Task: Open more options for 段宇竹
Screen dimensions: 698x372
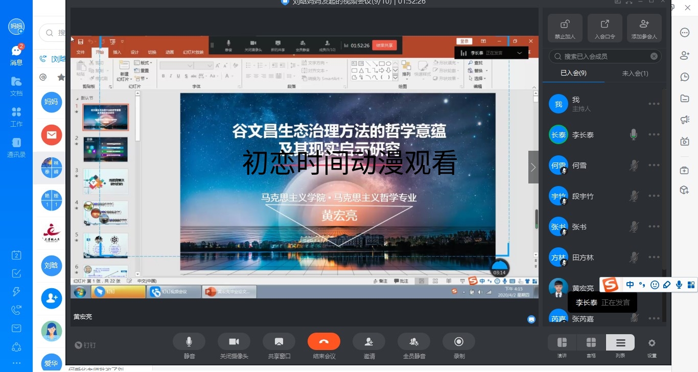Action: (654, 196)
